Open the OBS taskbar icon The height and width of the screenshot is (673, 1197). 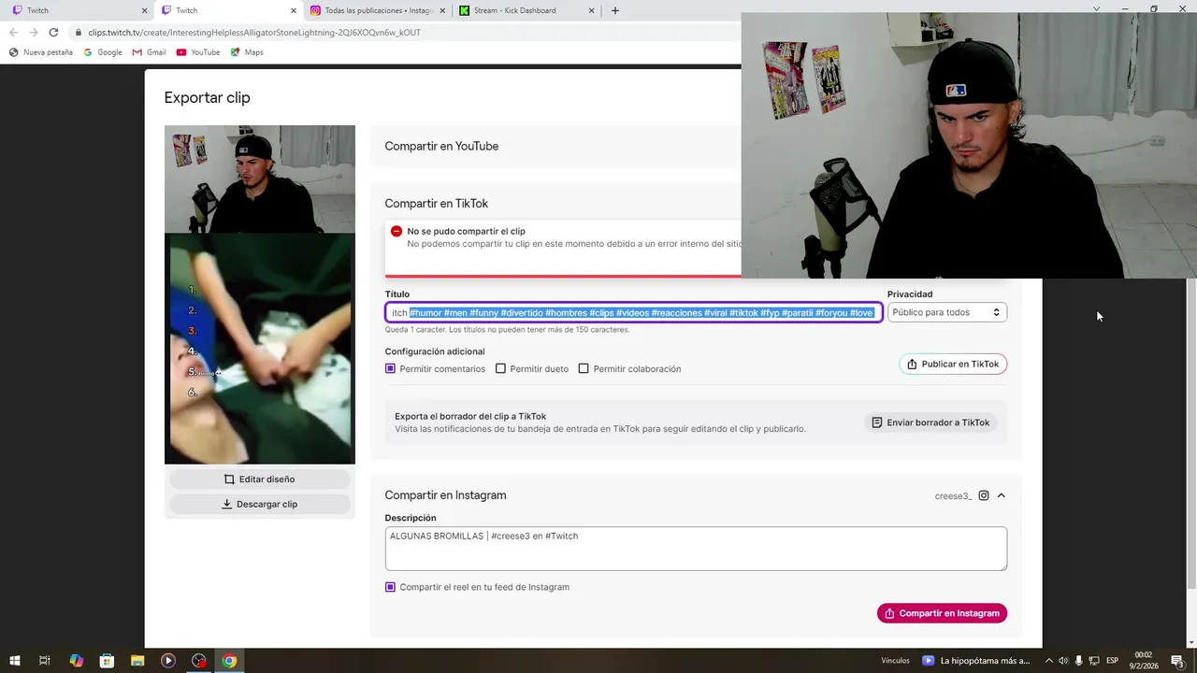(199, 661)
